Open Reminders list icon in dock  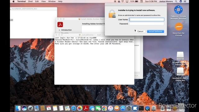[61, 108]
